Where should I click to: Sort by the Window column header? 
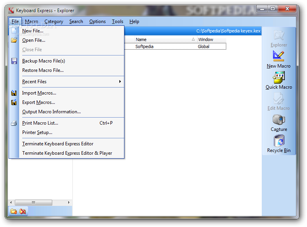(x=211, y=39)
